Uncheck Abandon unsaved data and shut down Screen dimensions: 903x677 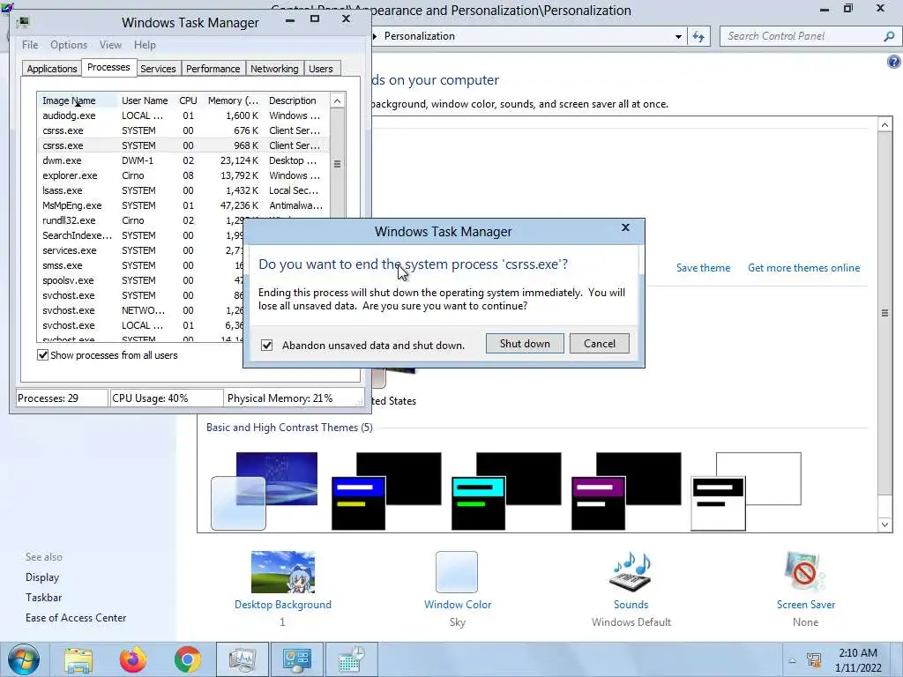pyautogui.click(x=266, y=346)
